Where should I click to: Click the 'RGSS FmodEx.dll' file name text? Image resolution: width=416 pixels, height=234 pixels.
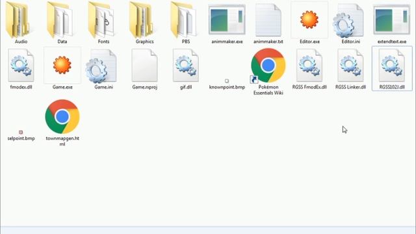309,87
